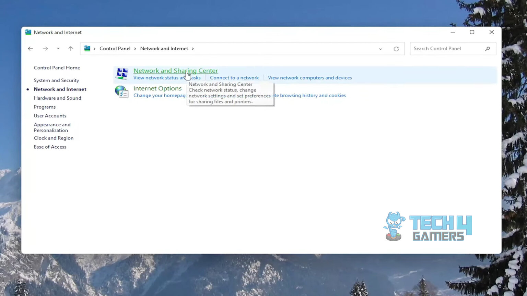
Task: Click the Control Panel address bar icon
Action: (87, 49)
